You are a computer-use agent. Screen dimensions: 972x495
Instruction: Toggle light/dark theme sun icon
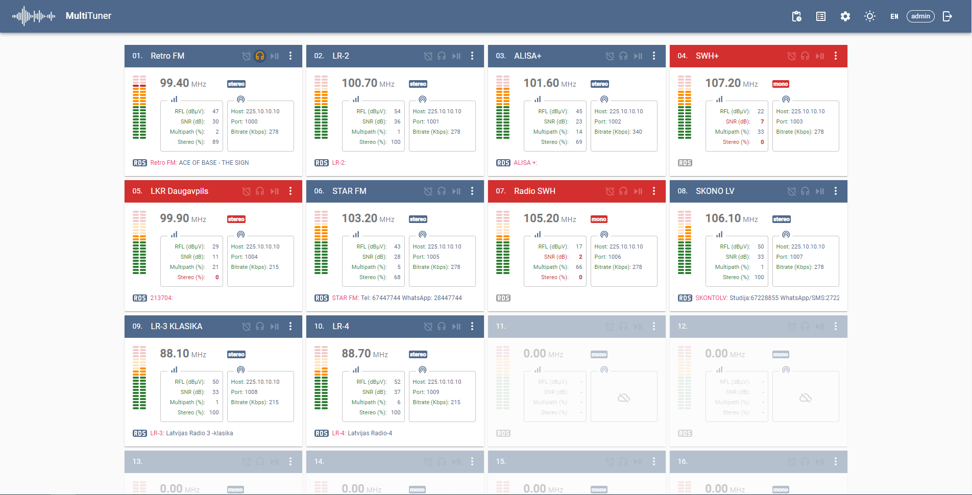pos(870,16)
